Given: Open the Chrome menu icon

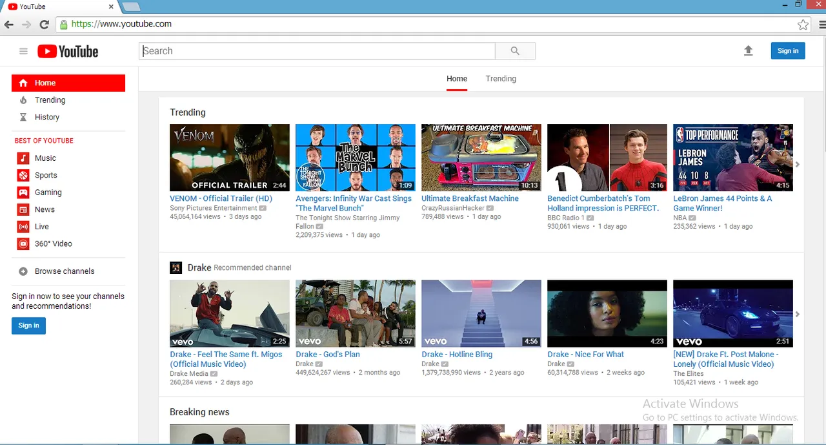Looking at the screenshot, I should click(822, 25).
